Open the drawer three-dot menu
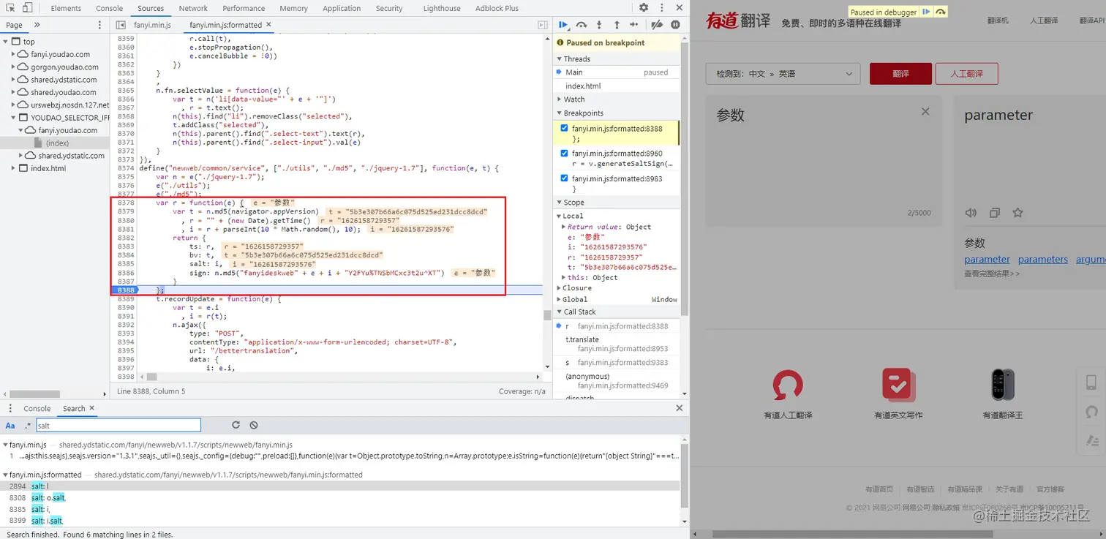The width and height of the screenshot is (1106, 539). (10, 408)
